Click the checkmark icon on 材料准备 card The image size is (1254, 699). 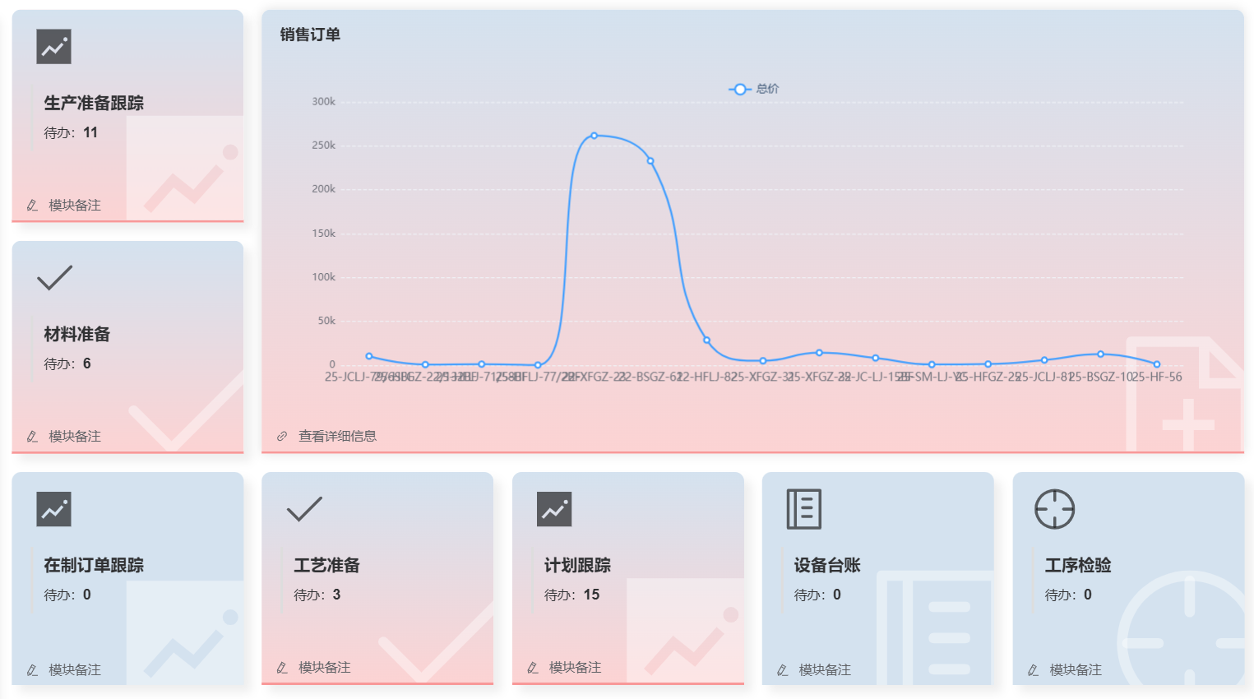(x=53, y=277)
